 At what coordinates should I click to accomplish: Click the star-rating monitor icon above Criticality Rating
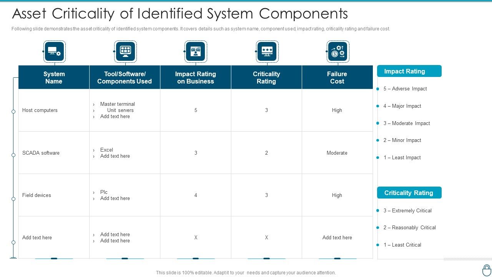(267, 52)
